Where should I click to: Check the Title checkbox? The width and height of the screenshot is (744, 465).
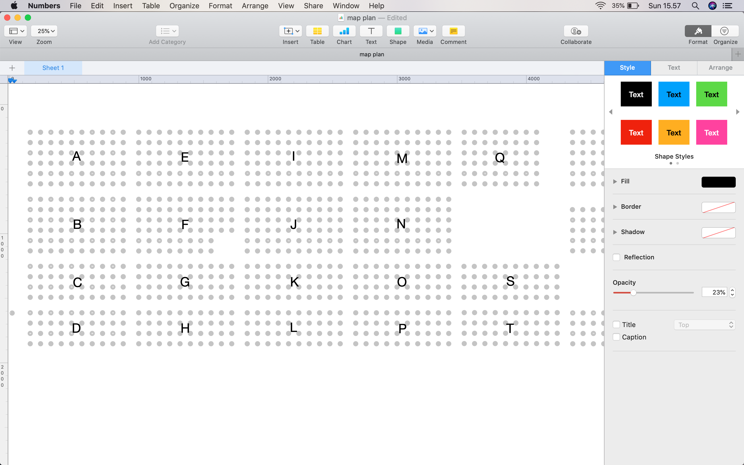pyautogui.click(x=616, y=325)
